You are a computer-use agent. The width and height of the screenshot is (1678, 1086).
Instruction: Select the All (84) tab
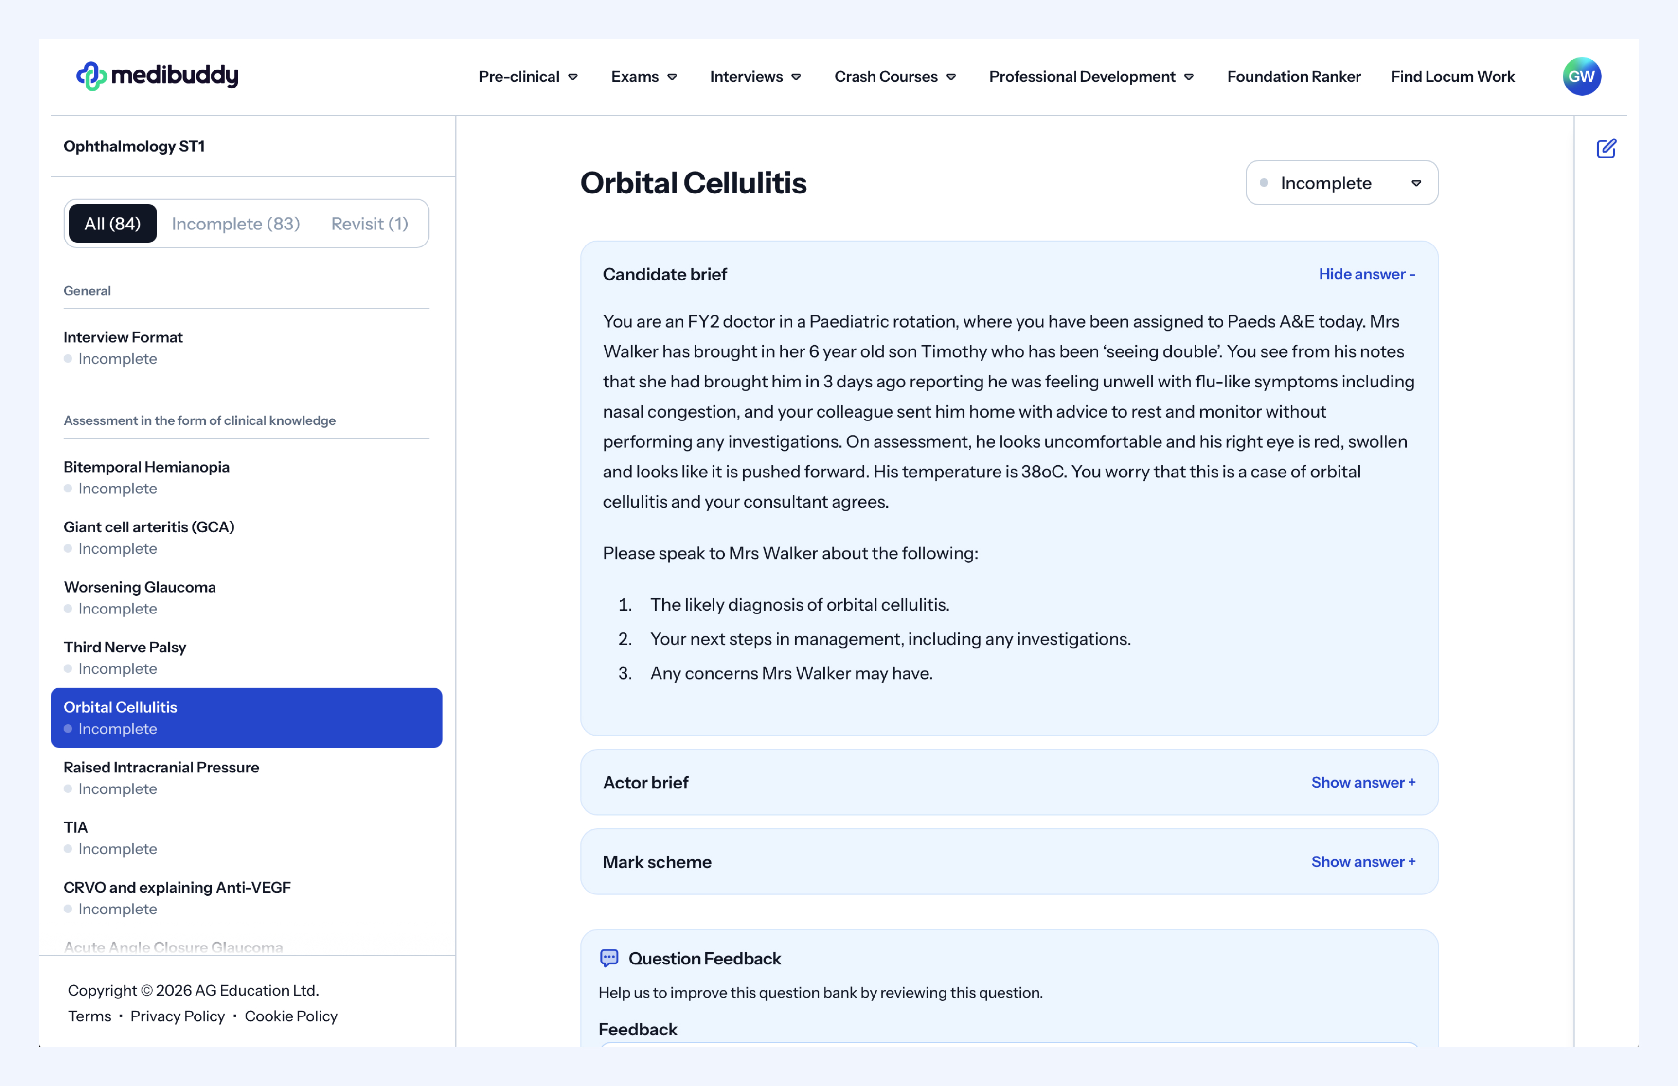(x=113, y=224)
